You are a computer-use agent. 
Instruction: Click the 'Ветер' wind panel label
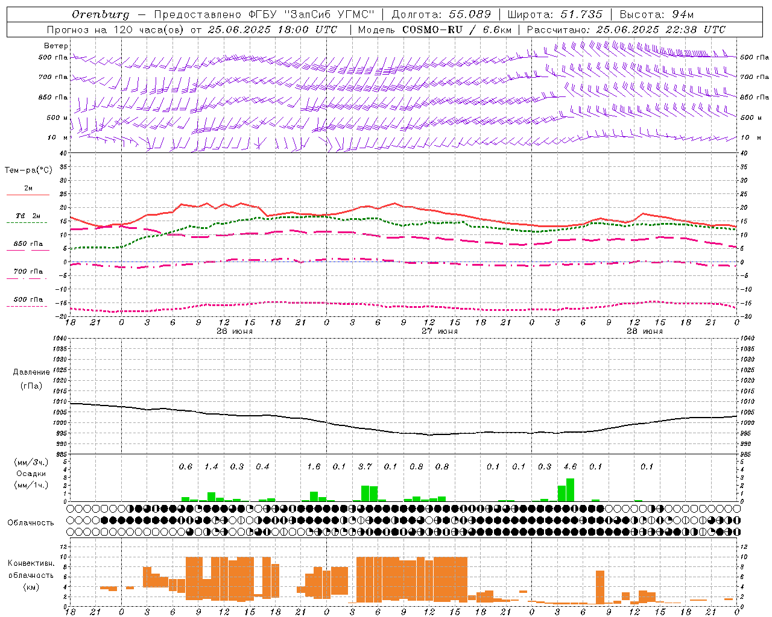56,46
